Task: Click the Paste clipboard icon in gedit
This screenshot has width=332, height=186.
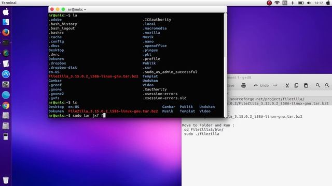Action: click(306, 85)
